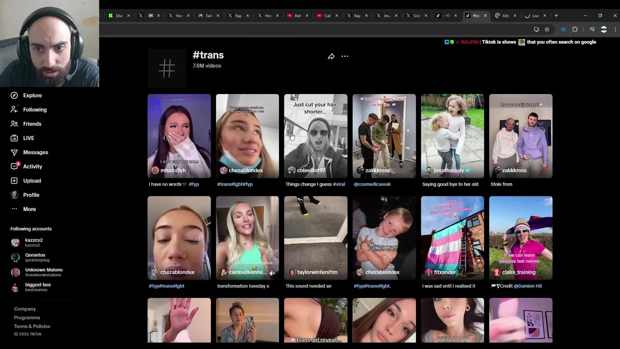The image size is (620, 349).
Task: Open claire_training video thumbnail
Action: coord(521,238)
